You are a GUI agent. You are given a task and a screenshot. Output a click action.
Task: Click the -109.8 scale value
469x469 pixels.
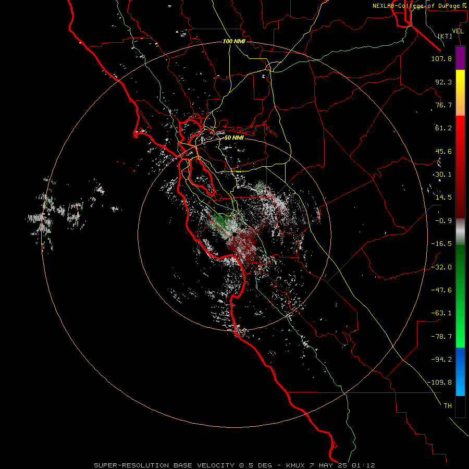[439, 382]
